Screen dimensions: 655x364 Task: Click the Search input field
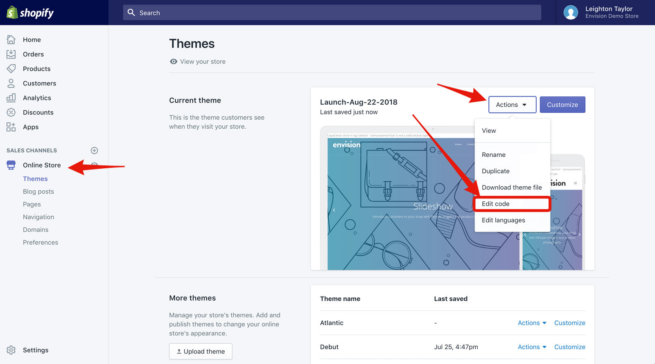click(x=332, y=13)
